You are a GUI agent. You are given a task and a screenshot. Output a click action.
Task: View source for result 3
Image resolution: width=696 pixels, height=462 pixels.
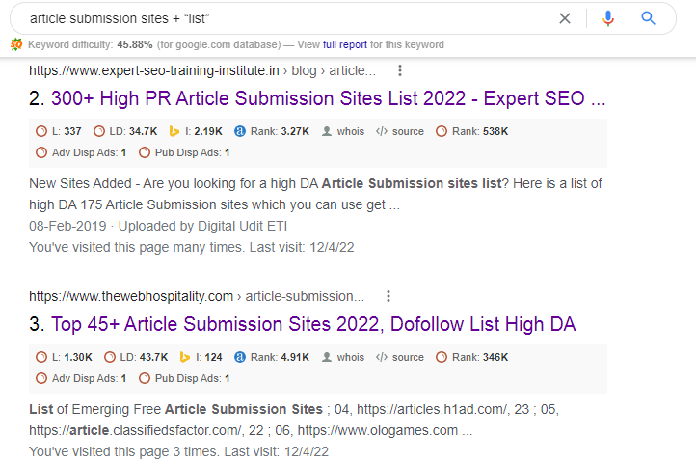[x=400, y=357]
